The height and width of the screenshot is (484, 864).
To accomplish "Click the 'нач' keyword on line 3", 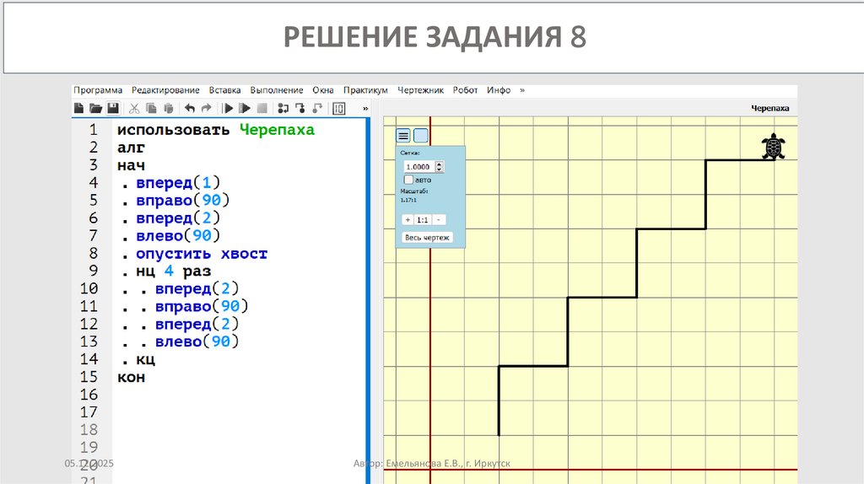I will pyautogui.click(x=131, y=165).
